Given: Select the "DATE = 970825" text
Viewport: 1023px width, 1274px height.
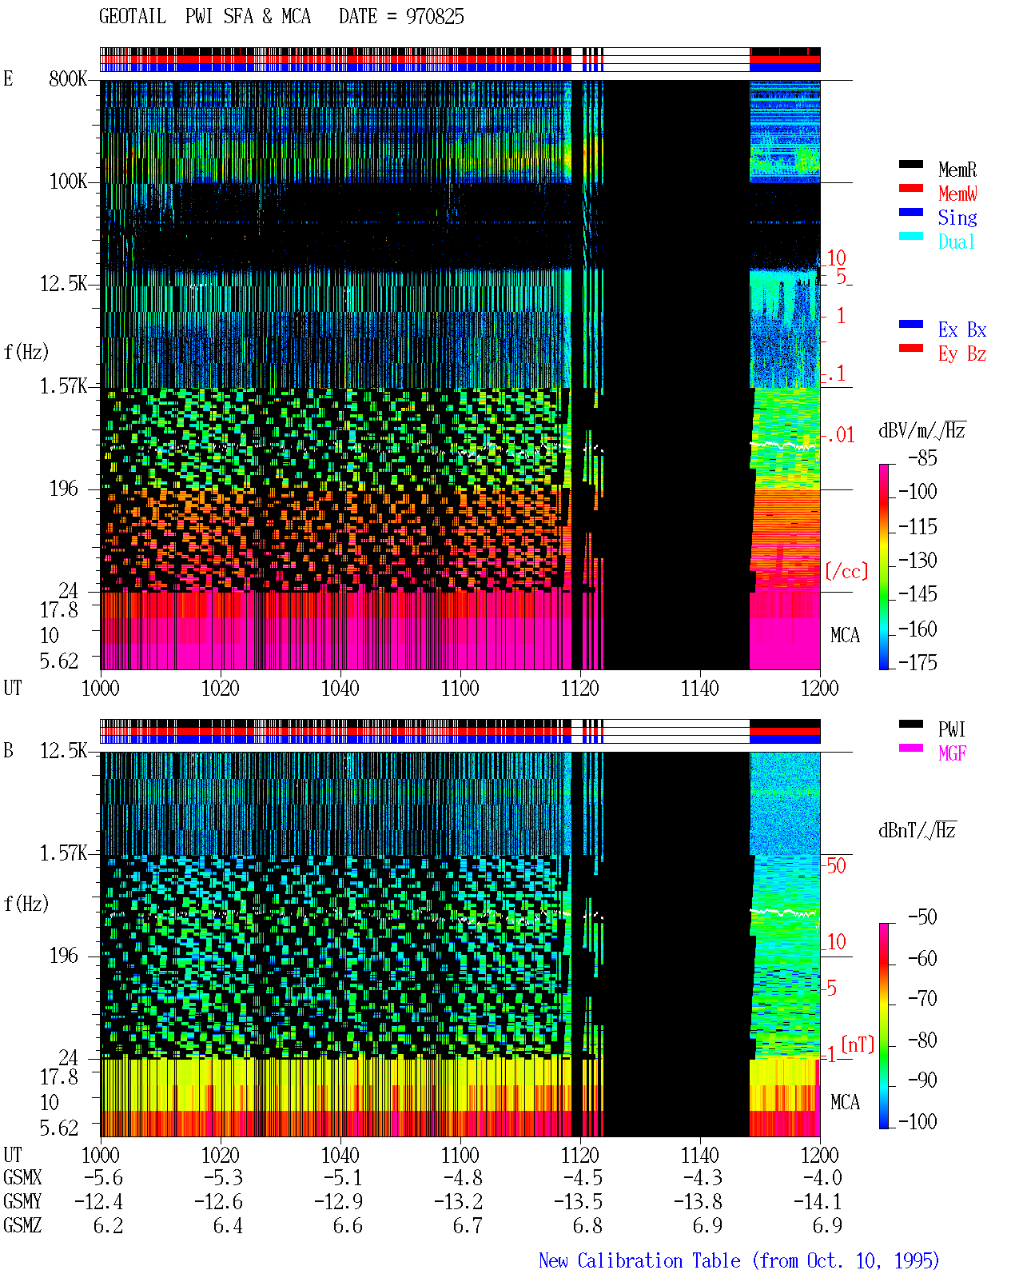Looking at the screenshot, I should (x=401, y=17).
